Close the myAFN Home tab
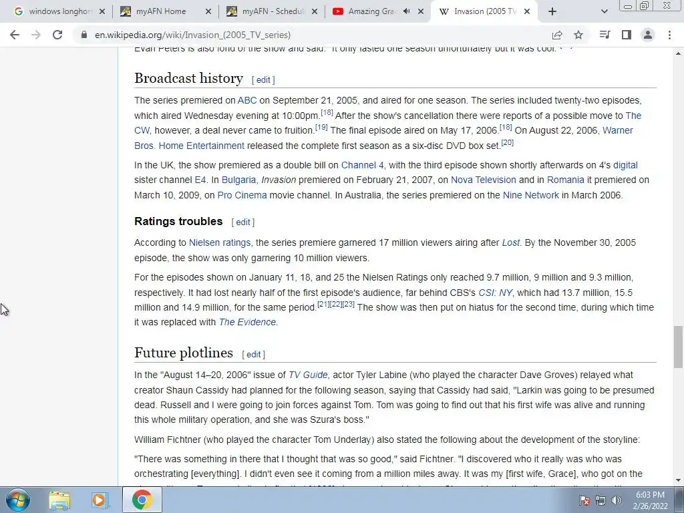This screenshot has height=513, width=684. pyautogui.click(x=208, y=12)
